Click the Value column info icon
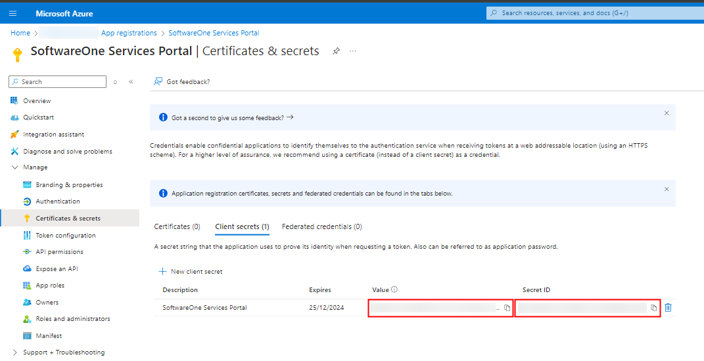 click(x=395, y=289)
